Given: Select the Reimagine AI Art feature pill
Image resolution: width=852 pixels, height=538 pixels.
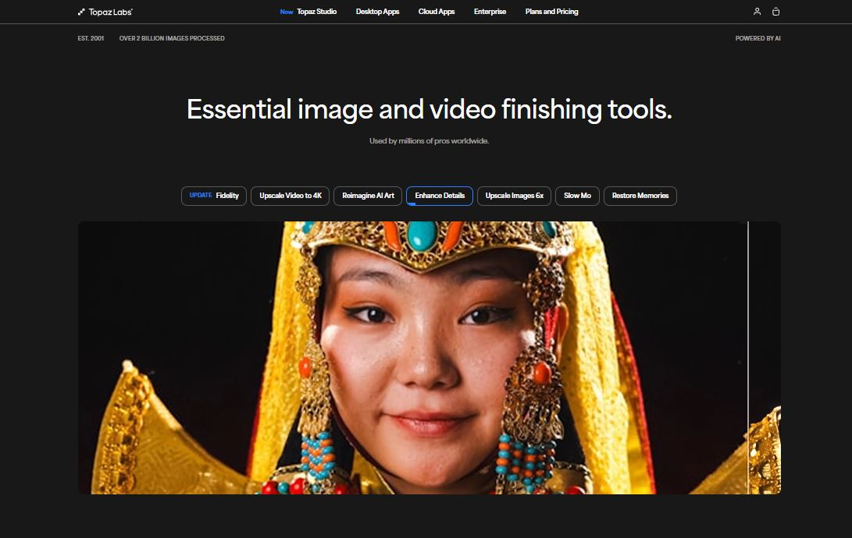Looking at the screenshot, I should pos(367,196).
